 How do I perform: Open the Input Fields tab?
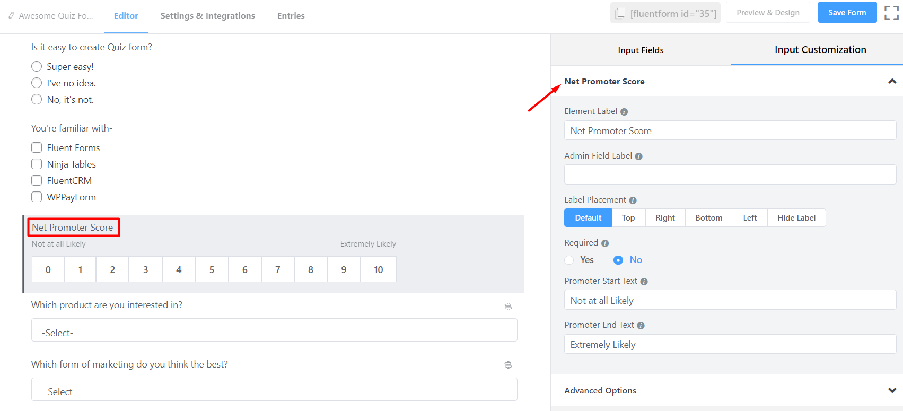[641, 50]
